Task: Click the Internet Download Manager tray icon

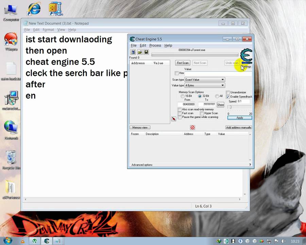Action: [219, 241]
